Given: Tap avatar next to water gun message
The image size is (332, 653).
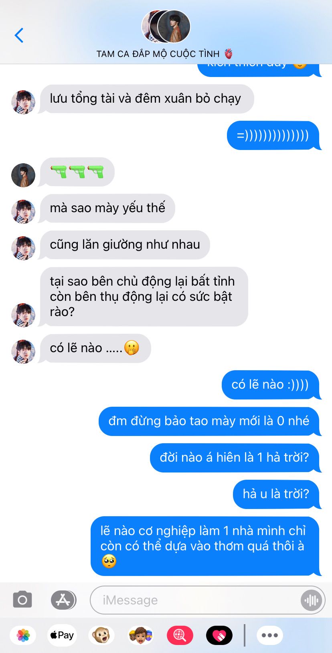Looking at the screenshot, I should pos(23,175).
